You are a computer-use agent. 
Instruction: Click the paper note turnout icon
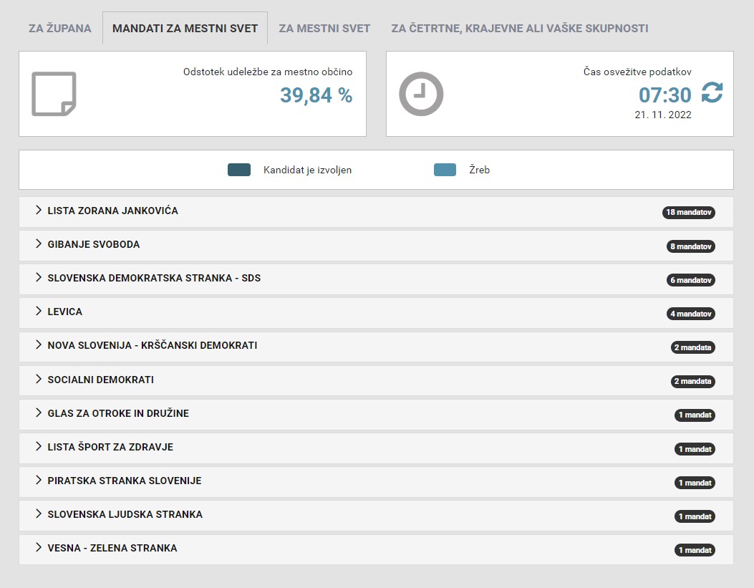coord(54,94)
